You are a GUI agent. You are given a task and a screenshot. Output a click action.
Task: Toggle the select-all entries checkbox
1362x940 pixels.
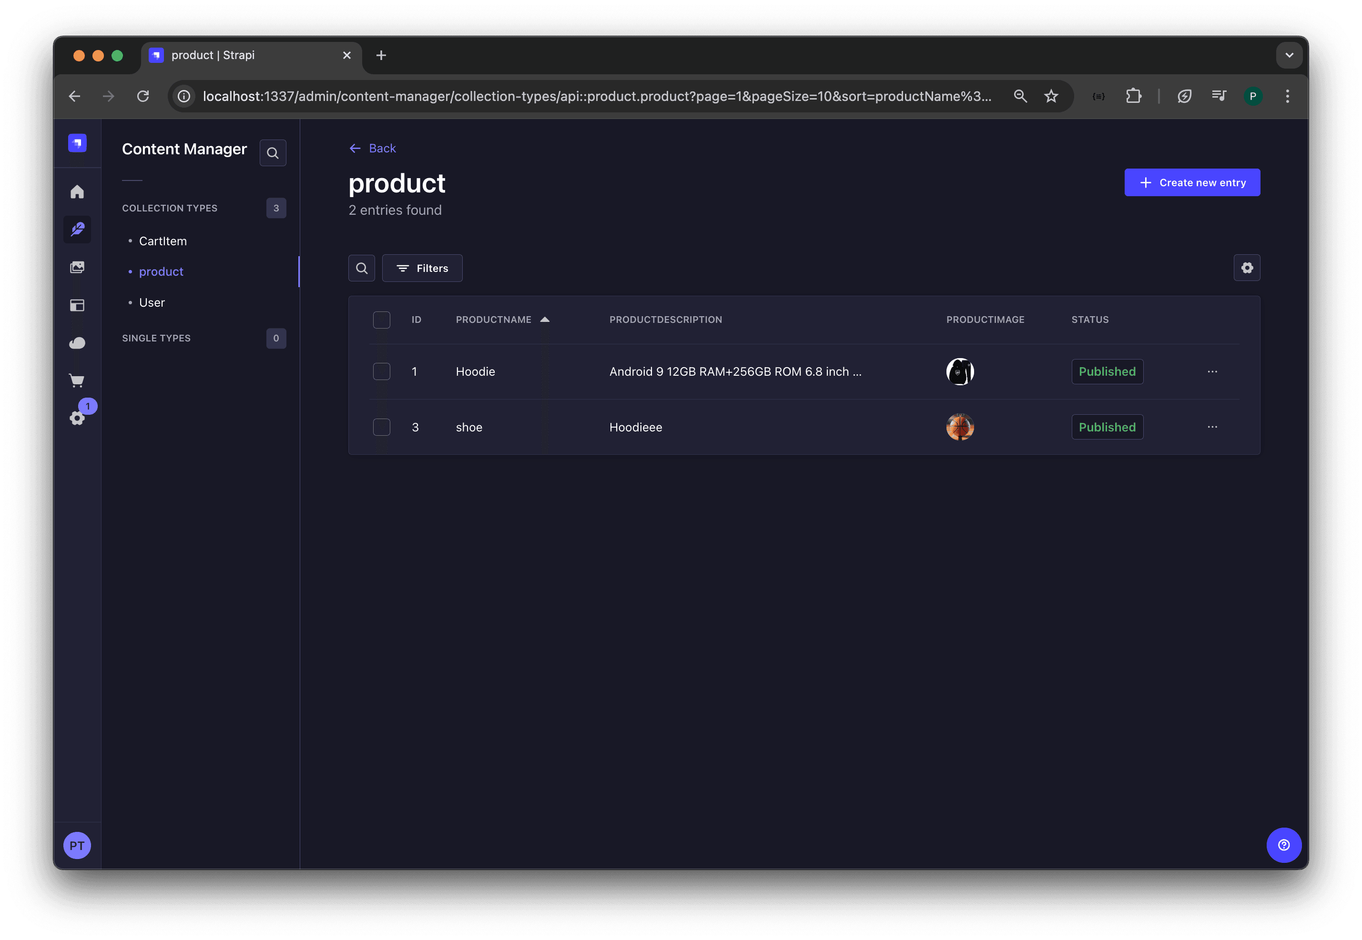[x=382, y=320]
